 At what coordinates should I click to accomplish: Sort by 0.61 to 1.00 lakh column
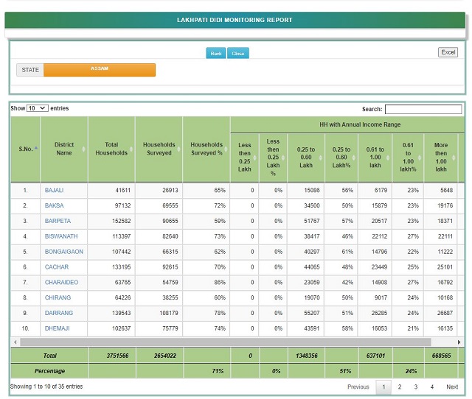[375, 158]
